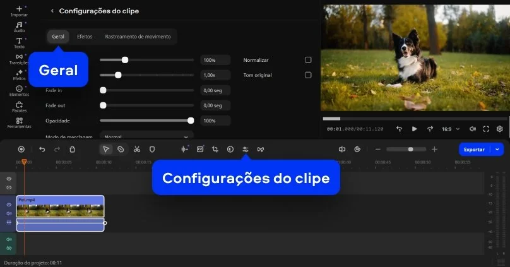
Task: Go back using the chevron beside Configurações do clipe
Action: [x=52, y=11]
